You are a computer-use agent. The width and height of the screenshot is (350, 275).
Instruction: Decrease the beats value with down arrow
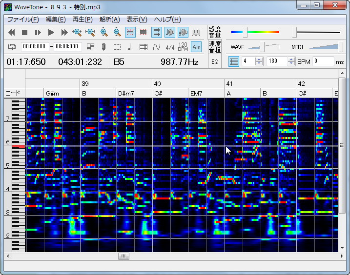(259, 64)
